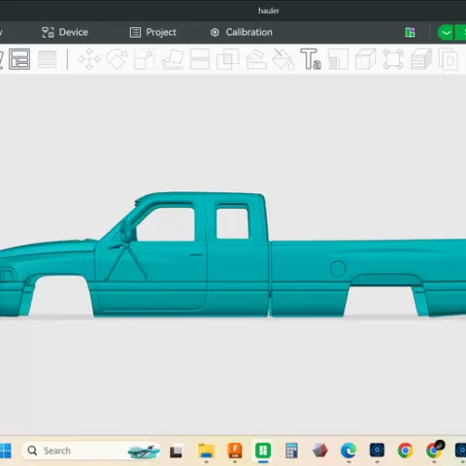Launch Microsoft Edge from the taskbar

pos(349,450)
